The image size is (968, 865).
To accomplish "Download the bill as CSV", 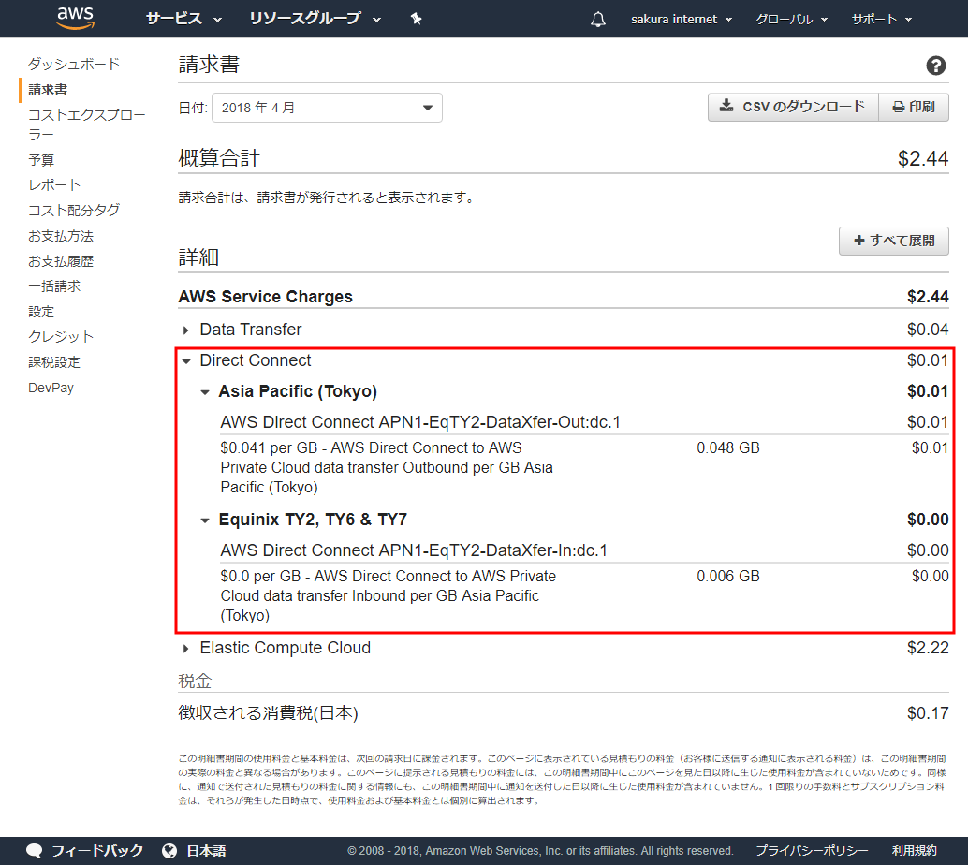I will (792, 107).
